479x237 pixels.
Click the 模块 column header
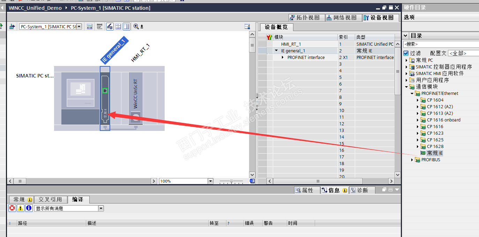point(305,37)
